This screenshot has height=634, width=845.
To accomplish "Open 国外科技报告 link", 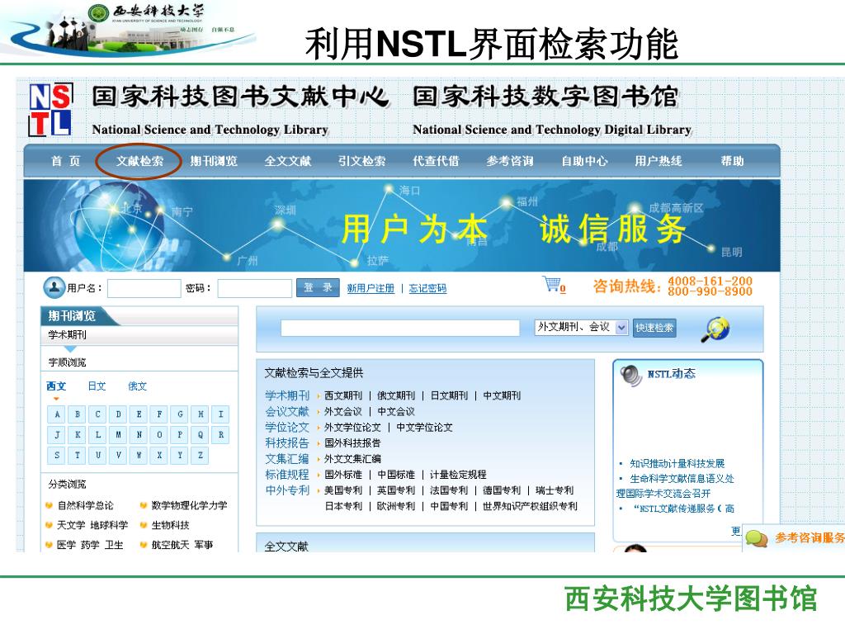I will click(x=352, y=443).
